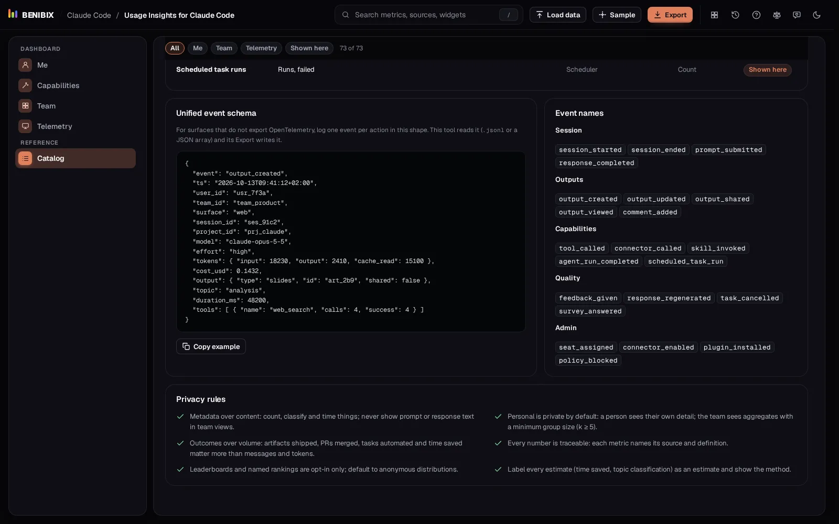Select the Me filter chip

[198, 48]
